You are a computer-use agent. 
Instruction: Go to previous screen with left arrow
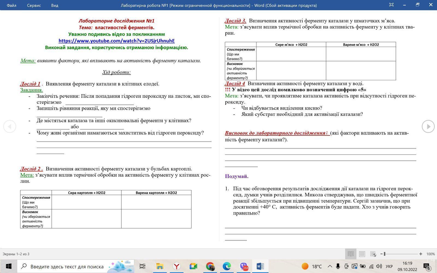pos(10,126)
